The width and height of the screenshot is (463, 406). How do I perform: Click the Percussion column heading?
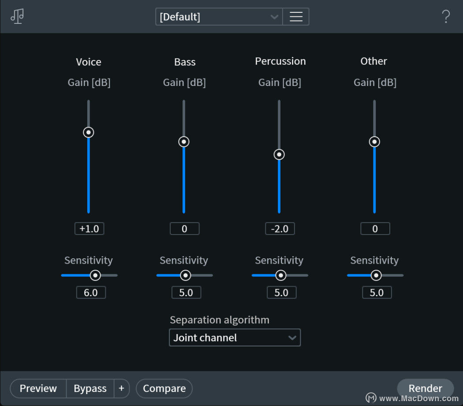point(280,61)
